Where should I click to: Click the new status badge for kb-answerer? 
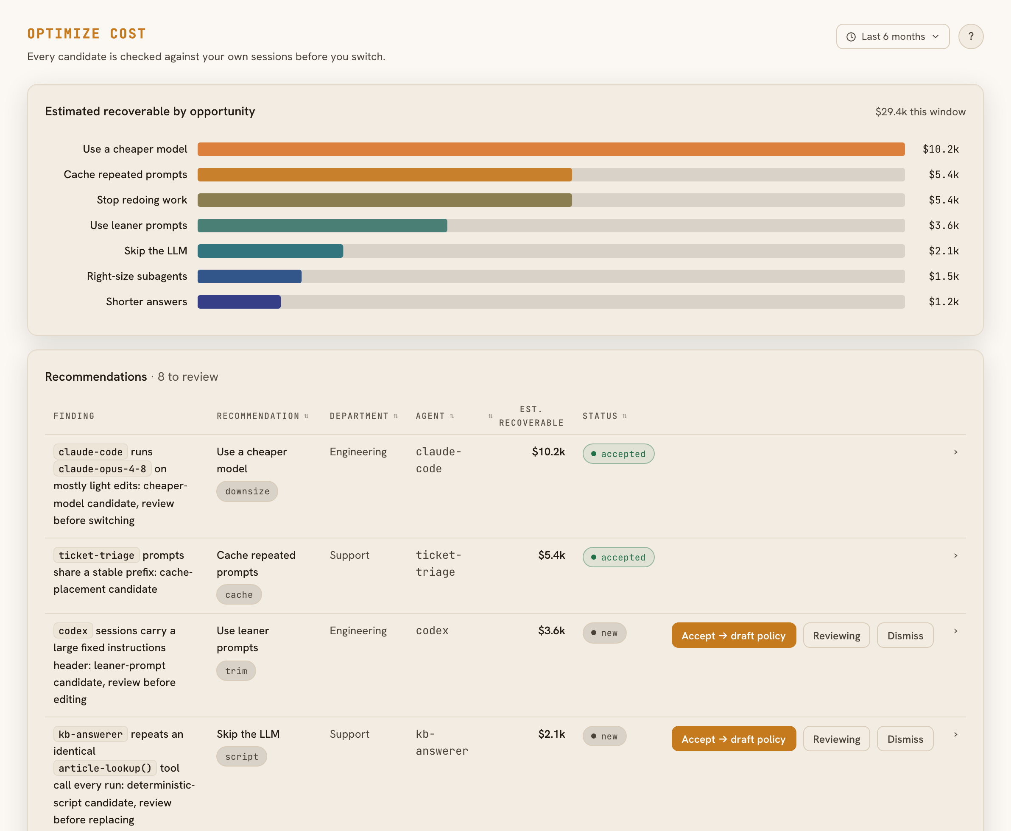(604, 736)
